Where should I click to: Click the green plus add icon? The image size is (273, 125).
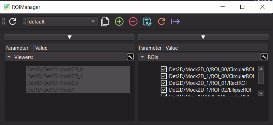[119, 21]
